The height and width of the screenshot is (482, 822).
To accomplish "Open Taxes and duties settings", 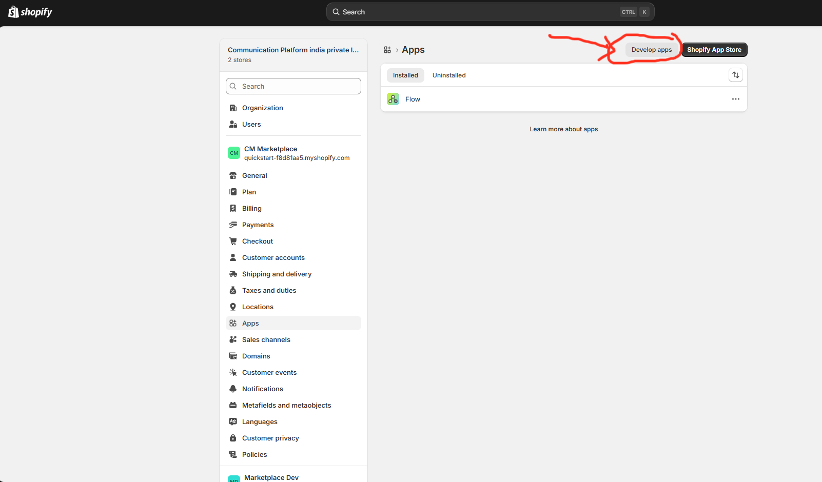I will point(293,290).
